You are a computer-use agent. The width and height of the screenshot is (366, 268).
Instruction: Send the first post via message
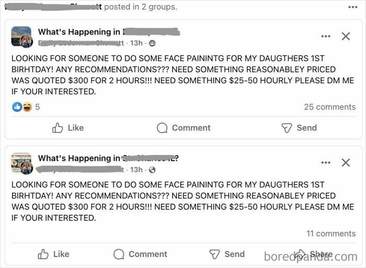tap(299, 128)
